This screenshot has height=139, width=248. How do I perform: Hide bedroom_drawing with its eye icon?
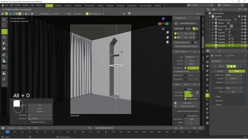[242, 20]
